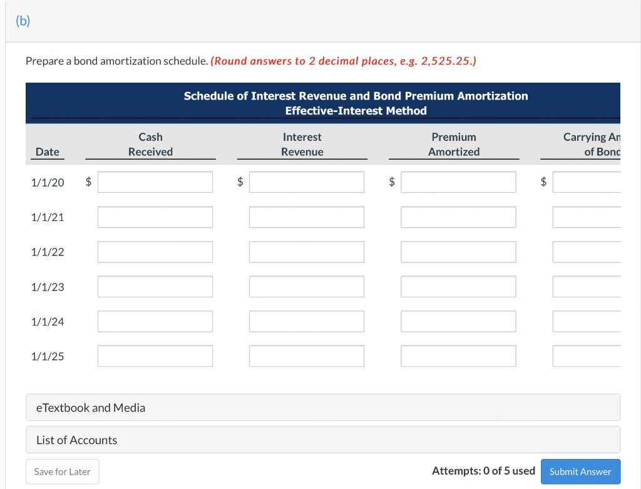Click Premium Amortized field for 1/1/20
This screenshot has width=641, height=489.
458,182
